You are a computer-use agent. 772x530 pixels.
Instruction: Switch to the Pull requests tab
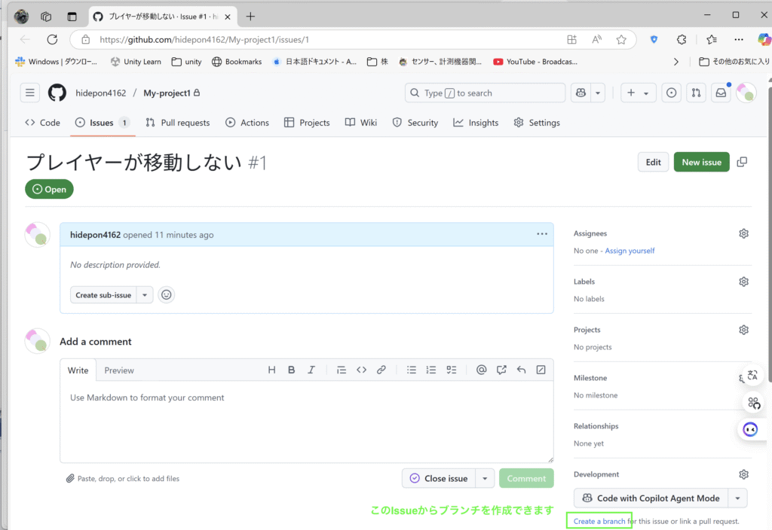[x=178, y=123]
